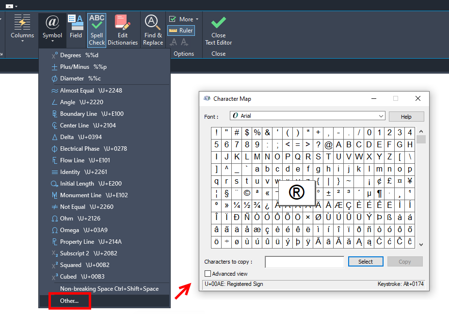Screen dimensions: 449x314
Task: Select the Æ ligature character
Action: 339,205
